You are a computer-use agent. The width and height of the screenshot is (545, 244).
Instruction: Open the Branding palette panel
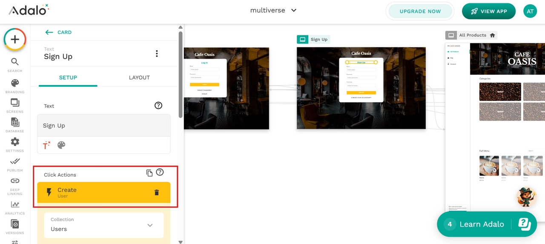15,86
